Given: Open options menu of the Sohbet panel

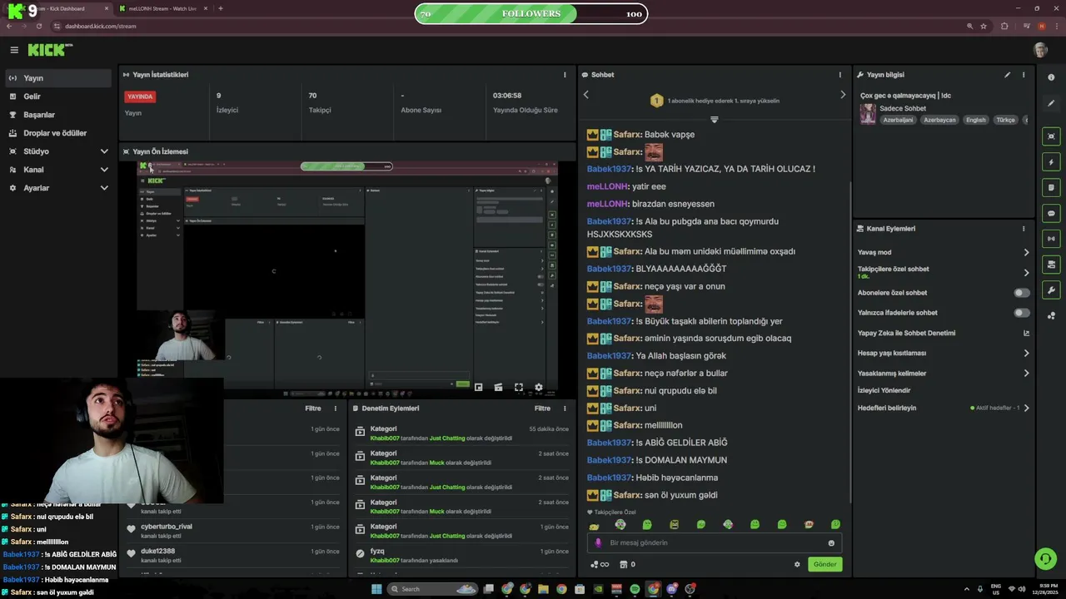Looking at the screenshot, I should click(x=839, y=75).
